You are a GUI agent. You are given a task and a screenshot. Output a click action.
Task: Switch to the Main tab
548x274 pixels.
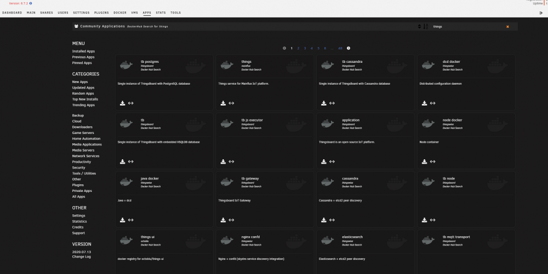(31, 13)
